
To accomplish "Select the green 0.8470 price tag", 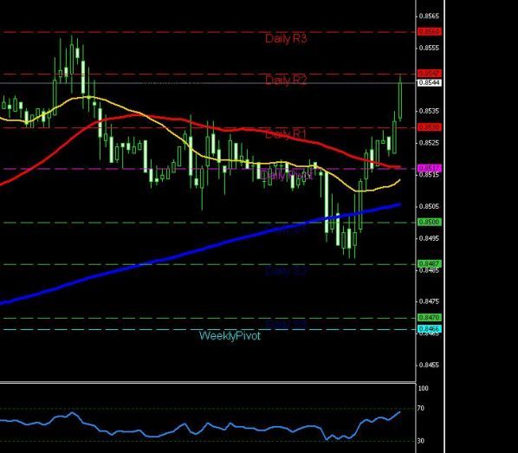I will click(x=430, y=318).
